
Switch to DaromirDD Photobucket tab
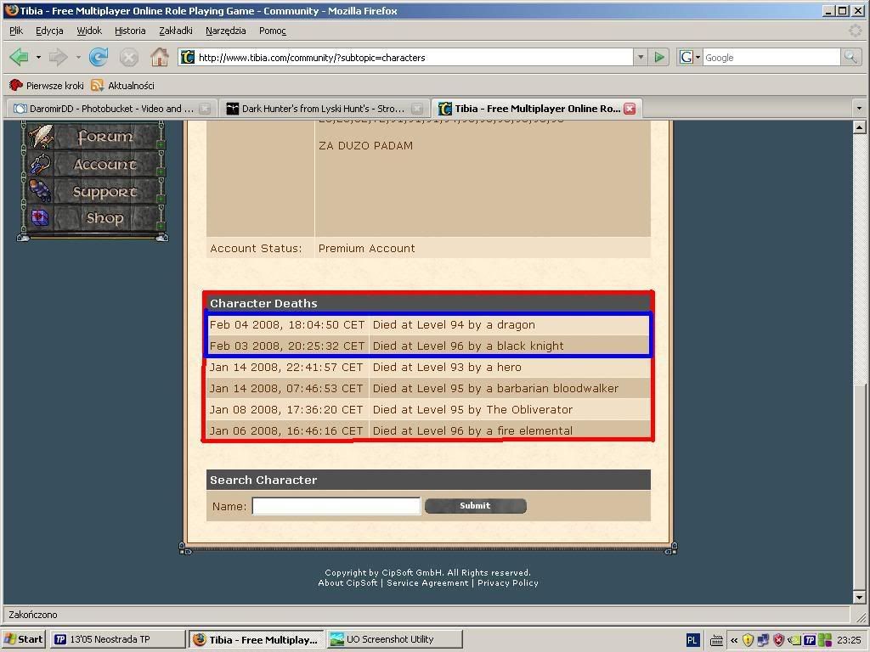111,109
